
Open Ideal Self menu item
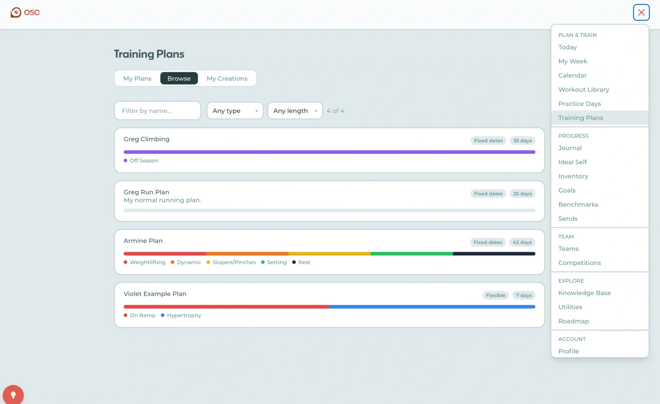click(x=600, y=162)
